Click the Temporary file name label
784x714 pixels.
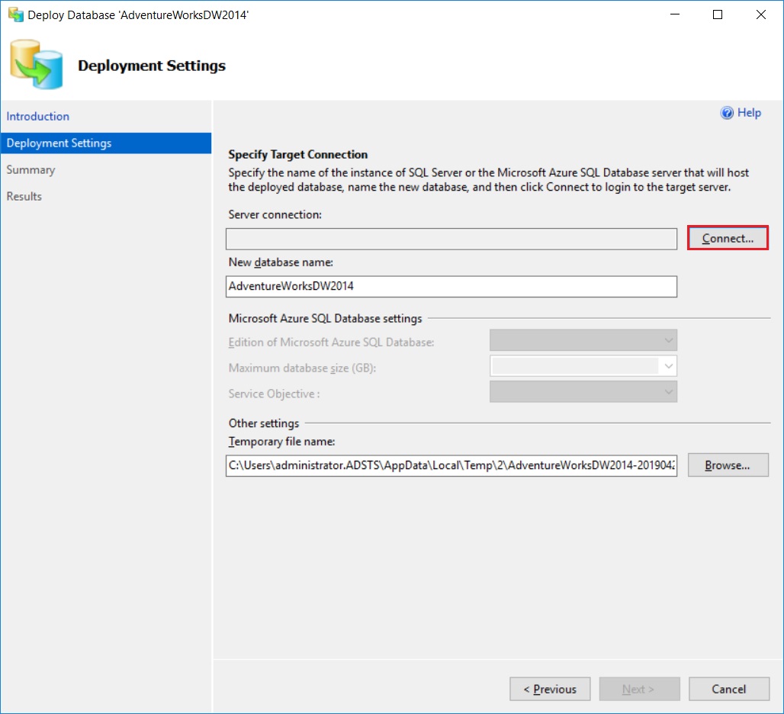(281, 442)
